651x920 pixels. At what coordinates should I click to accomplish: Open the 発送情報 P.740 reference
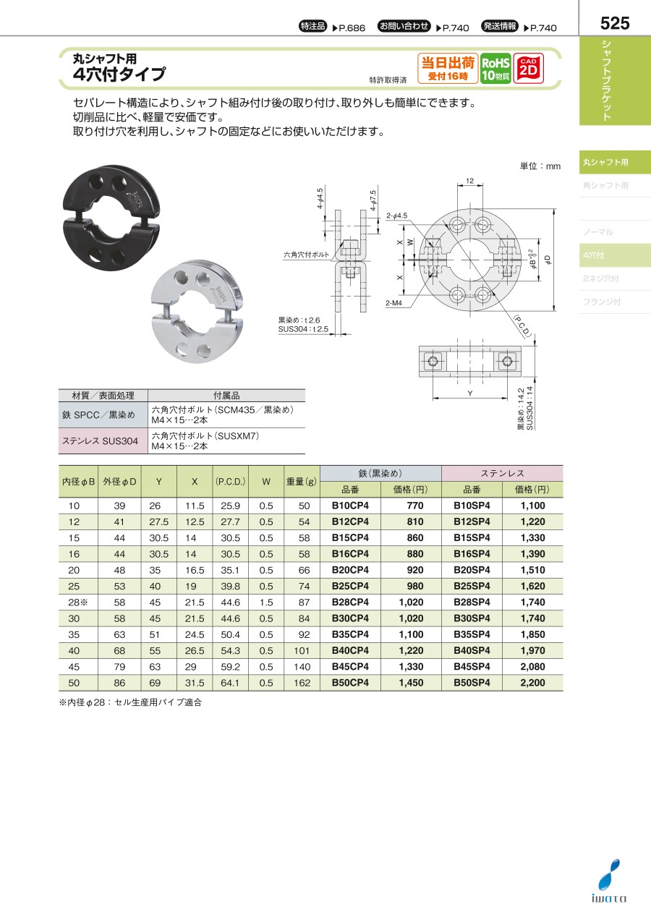519,27
